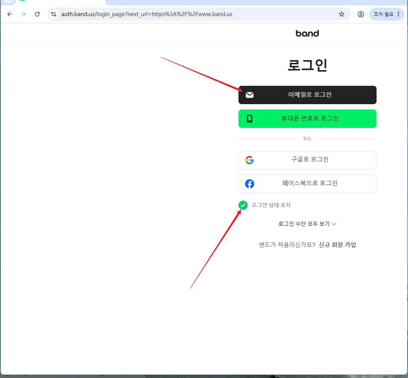This screenshot has height=378, width=408.
Task: Click the 로그인 상태 유지 label text
Action: click(x=271, y=205)
